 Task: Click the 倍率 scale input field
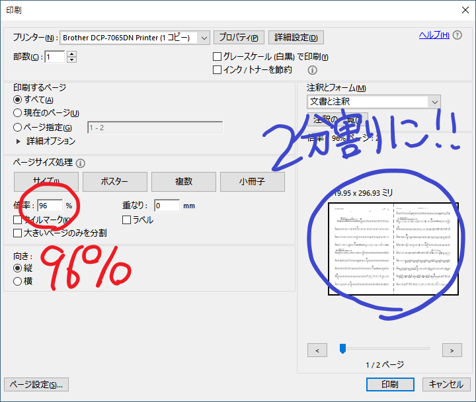[x=50, y=206]
